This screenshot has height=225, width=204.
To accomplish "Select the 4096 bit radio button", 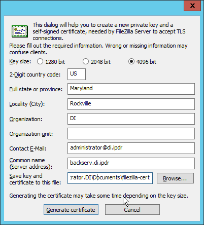I will [x=131, y=61].
